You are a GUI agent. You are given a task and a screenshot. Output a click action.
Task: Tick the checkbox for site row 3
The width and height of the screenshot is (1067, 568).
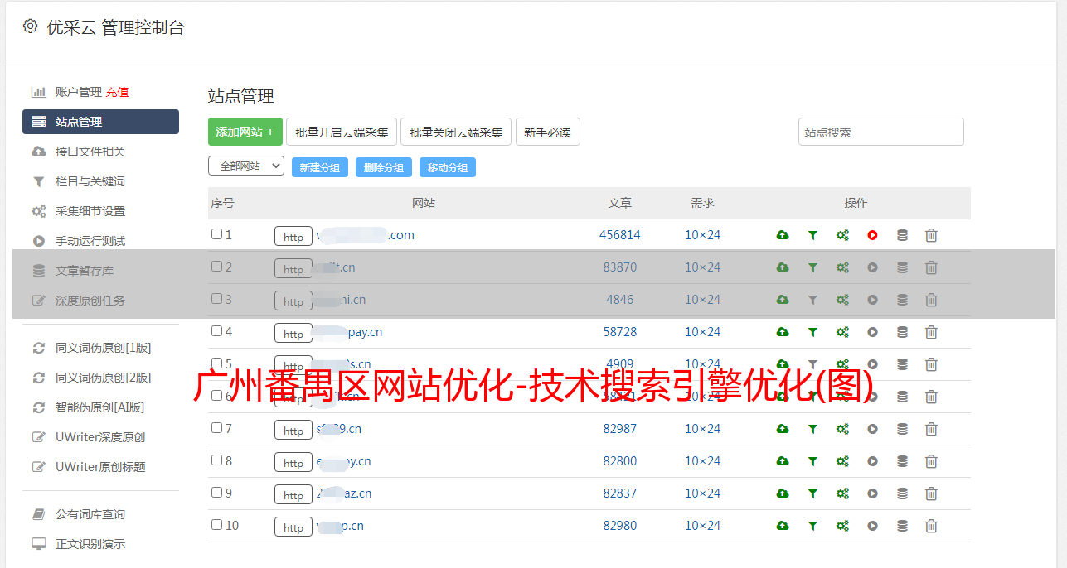pyautogui.click(x=216, y=299)
